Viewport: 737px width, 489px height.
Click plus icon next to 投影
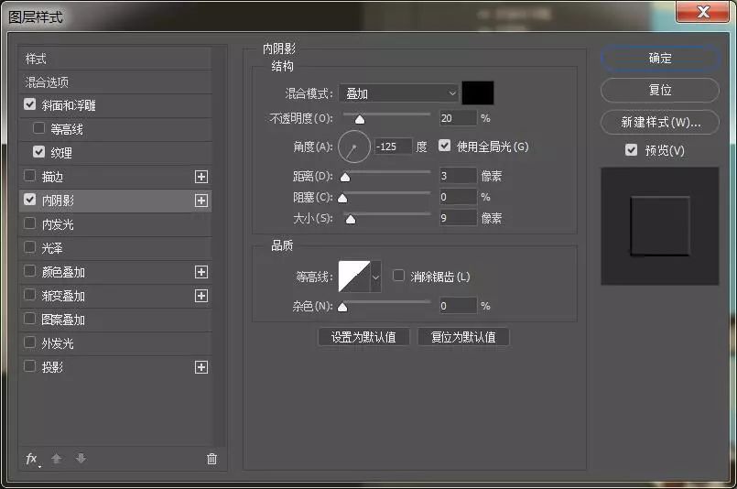(x=201, y=367)
